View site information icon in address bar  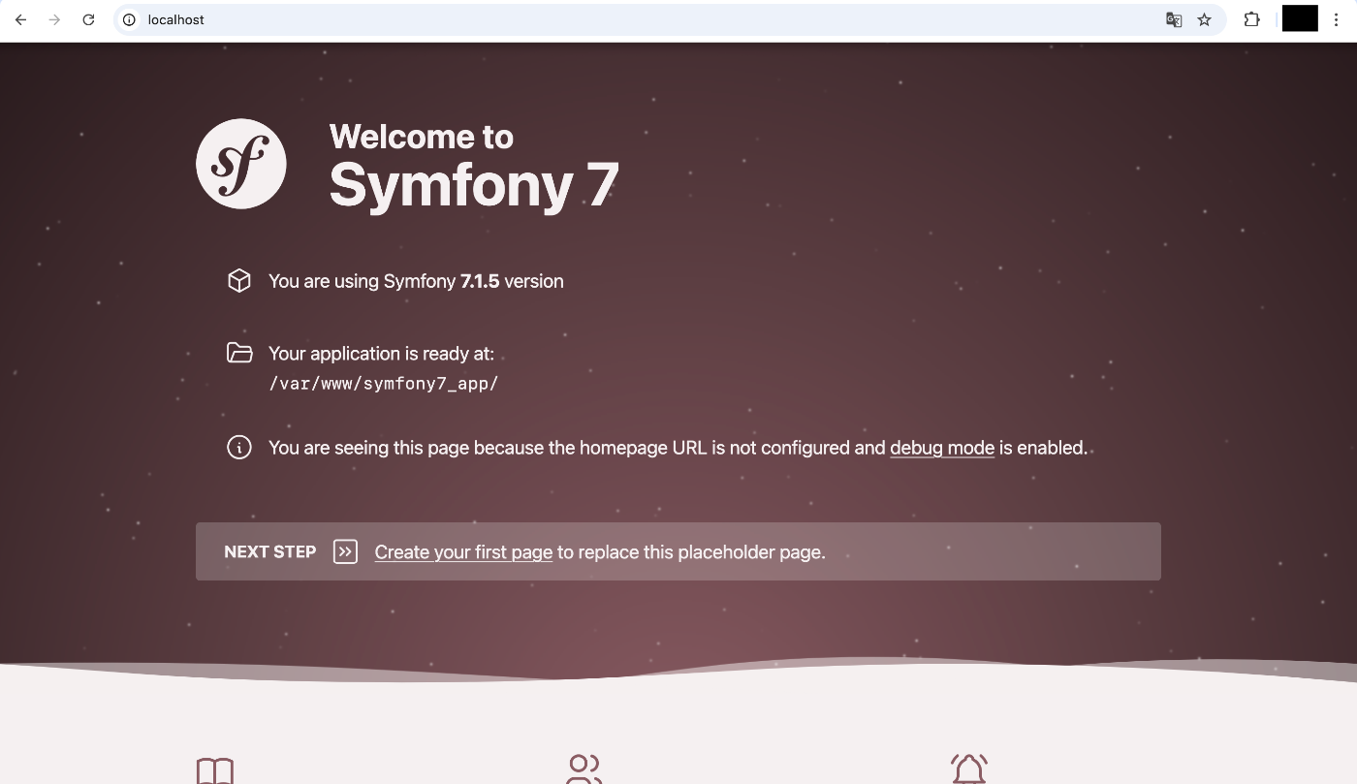pos(129,19)
